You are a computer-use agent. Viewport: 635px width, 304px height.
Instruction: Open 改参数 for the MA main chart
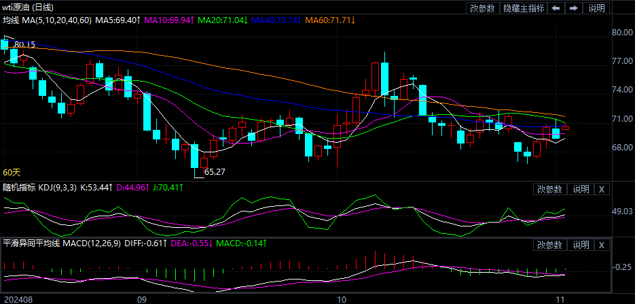coord(482,8)
